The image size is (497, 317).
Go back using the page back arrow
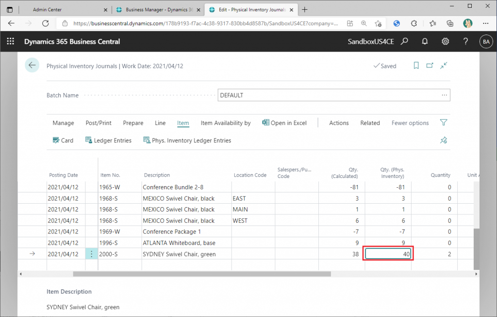(x=32, y=66)
